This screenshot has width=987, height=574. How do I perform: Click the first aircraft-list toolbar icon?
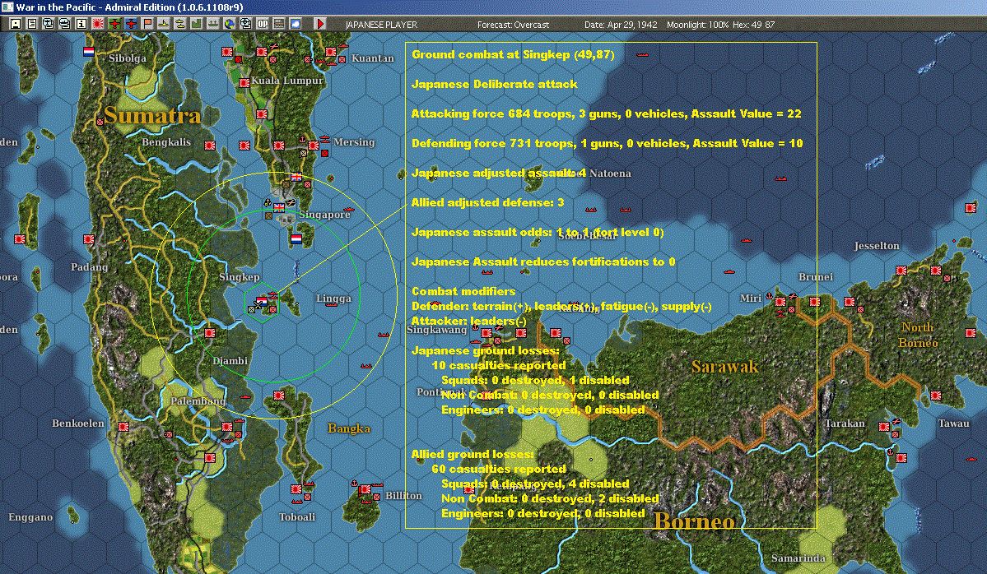49,24
